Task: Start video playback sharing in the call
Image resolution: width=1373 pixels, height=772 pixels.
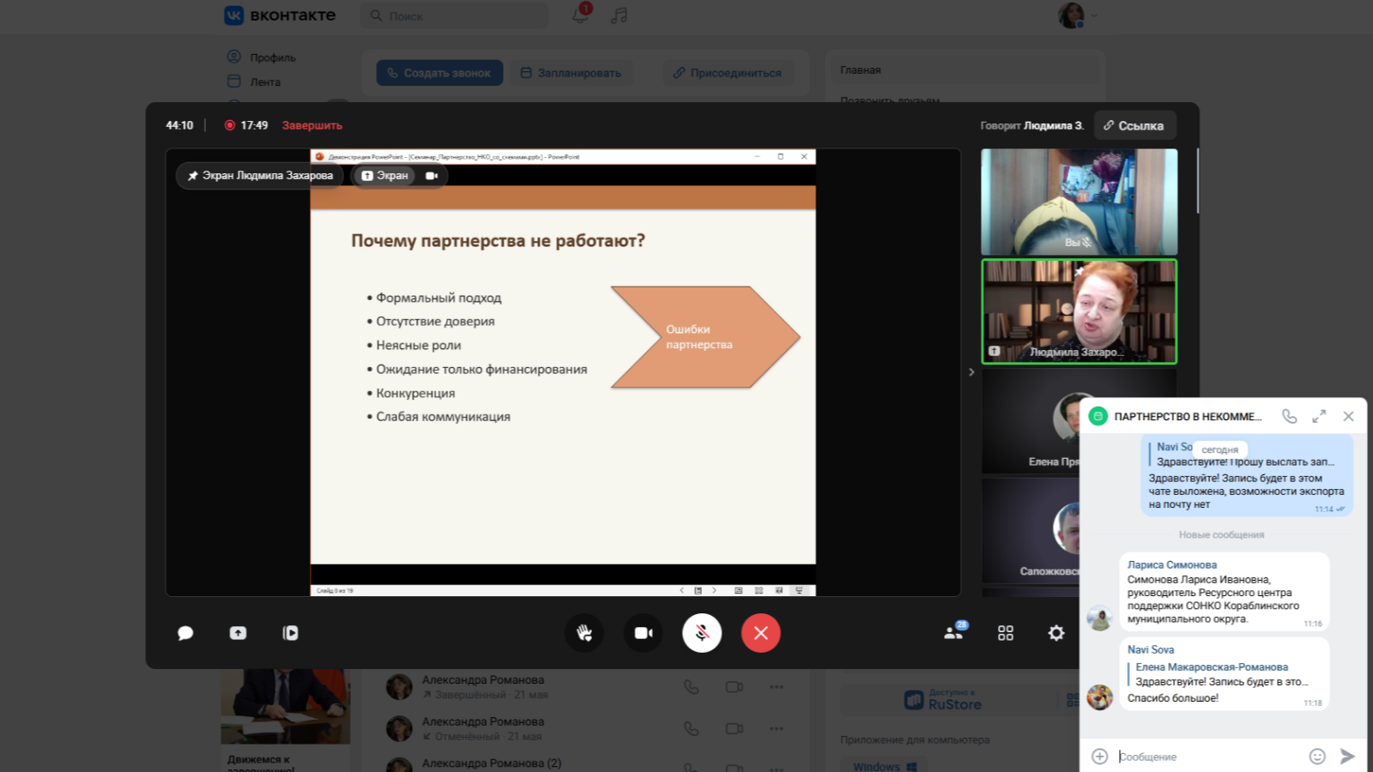Action: (291, 633)
